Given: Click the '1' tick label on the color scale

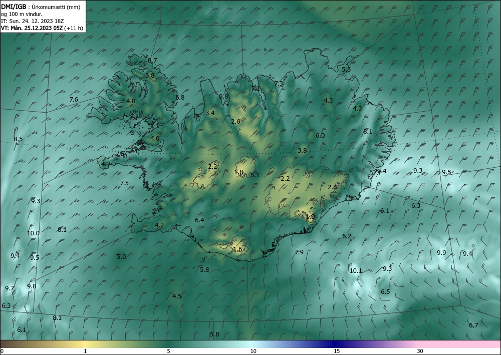Looking at the screenshot, I should tap(85, 351).
